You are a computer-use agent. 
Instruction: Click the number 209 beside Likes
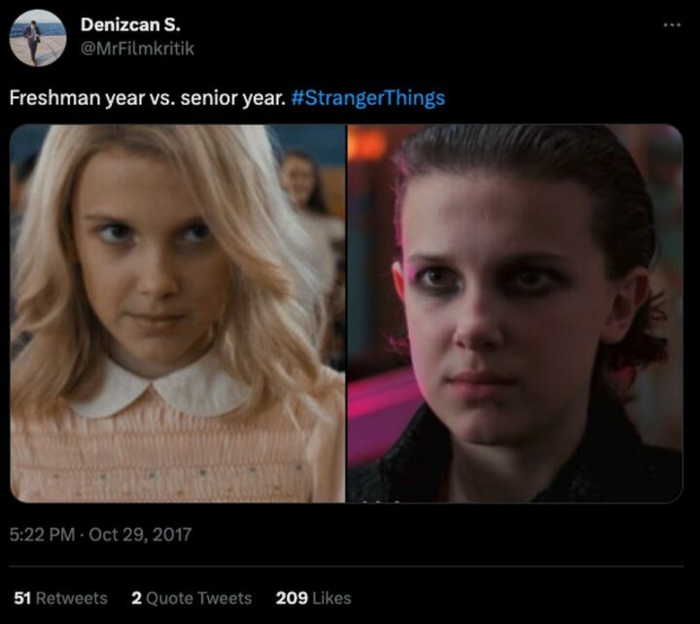click(292, 598)
